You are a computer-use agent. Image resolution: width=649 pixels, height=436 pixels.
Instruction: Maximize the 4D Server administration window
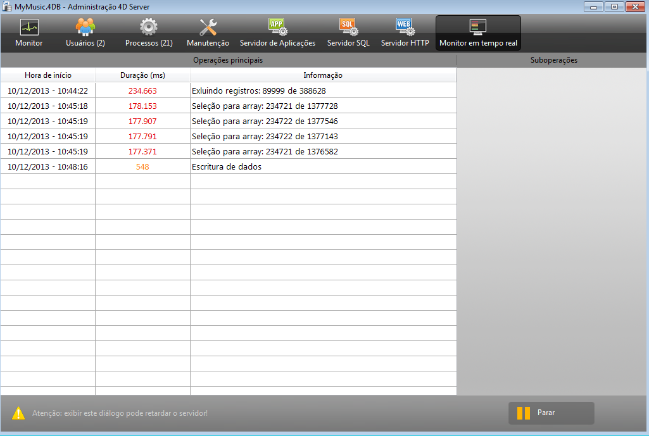[x=614, y=6]
